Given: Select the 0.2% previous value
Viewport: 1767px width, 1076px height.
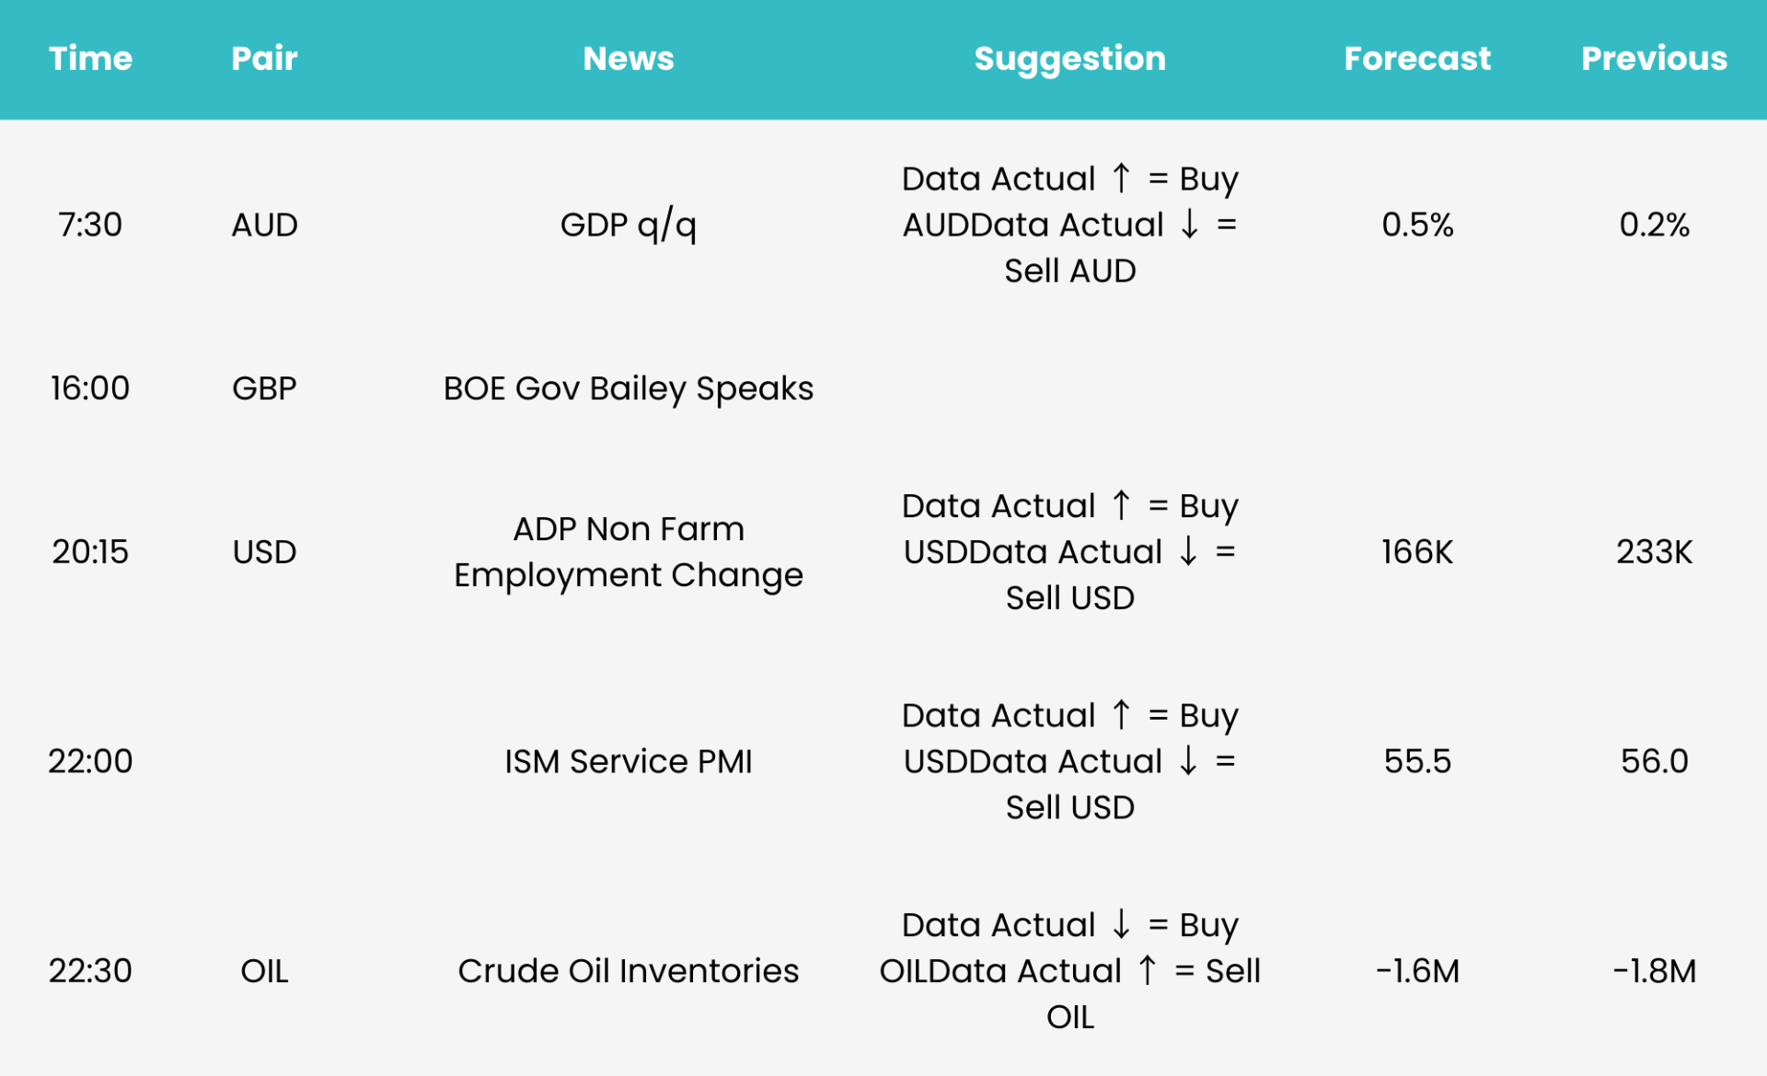Looking at the screenshot, I should [x=1654, y=225].
